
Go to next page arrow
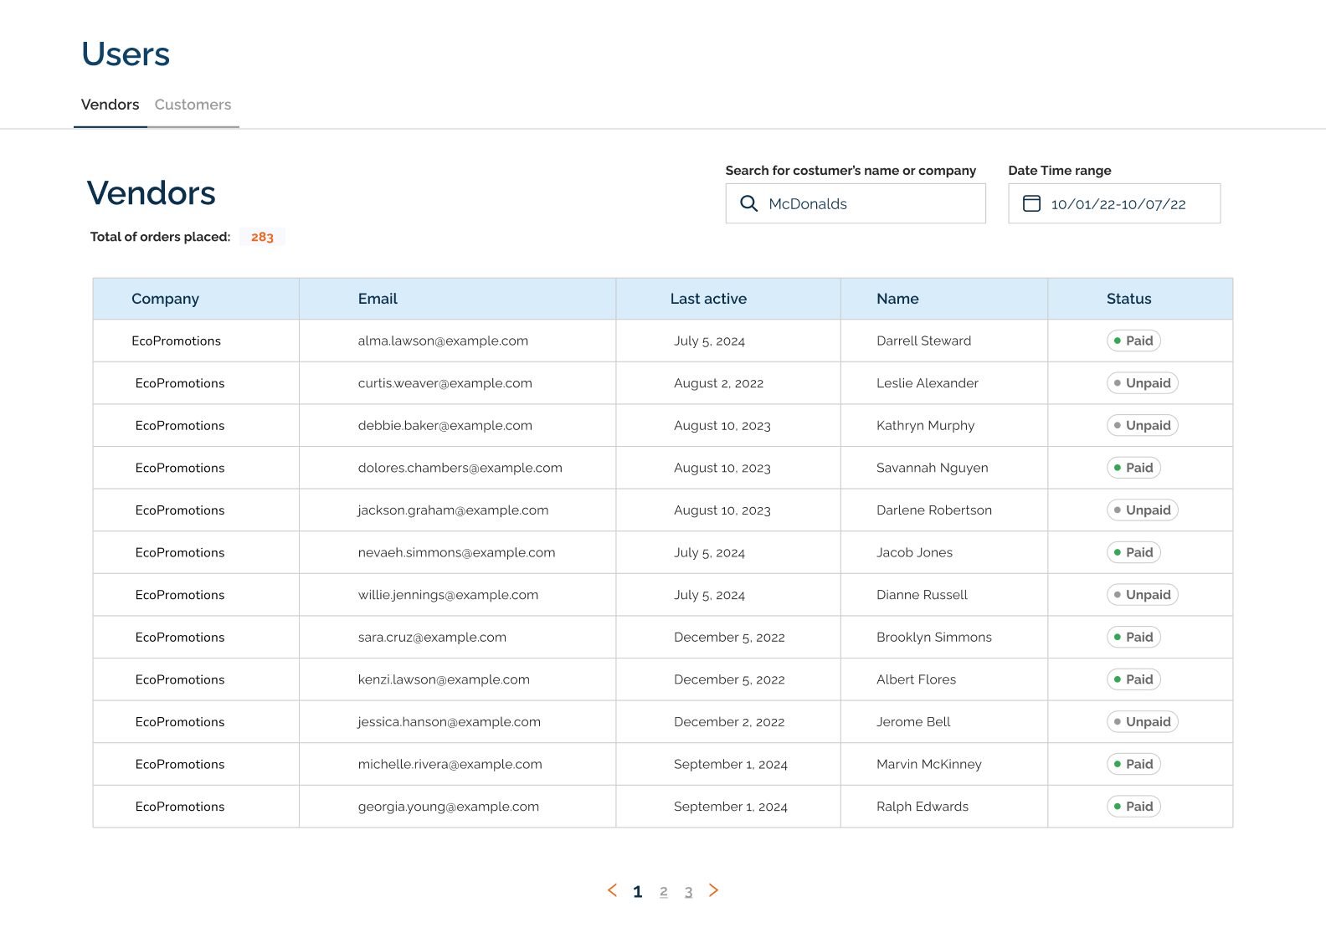(x=713, y=890)
